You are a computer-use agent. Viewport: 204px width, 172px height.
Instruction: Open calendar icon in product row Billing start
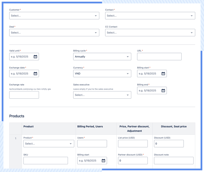[x=103, y=160]
